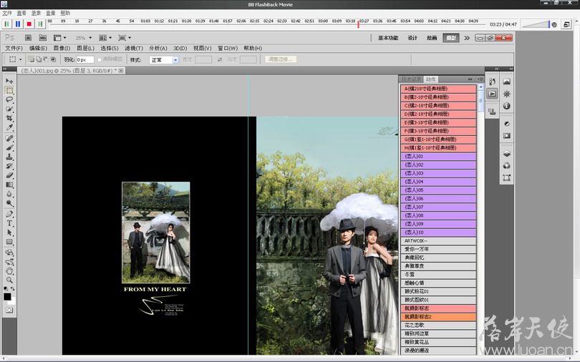Image resolution: width=580 pixels, height=362 pixels.
Task: Run the 花之恋歌 action button
Action: click(438, 326)
